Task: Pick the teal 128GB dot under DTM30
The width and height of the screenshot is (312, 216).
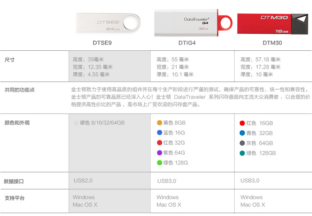Action: (x=242, y=153)
